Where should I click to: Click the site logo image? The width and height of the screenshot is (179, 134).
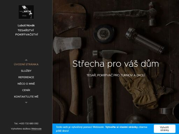click(26, 12)
